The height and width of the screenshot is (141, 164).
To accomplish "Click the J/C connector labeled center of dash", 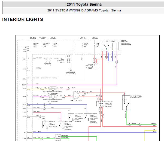I will click(76, 95).
